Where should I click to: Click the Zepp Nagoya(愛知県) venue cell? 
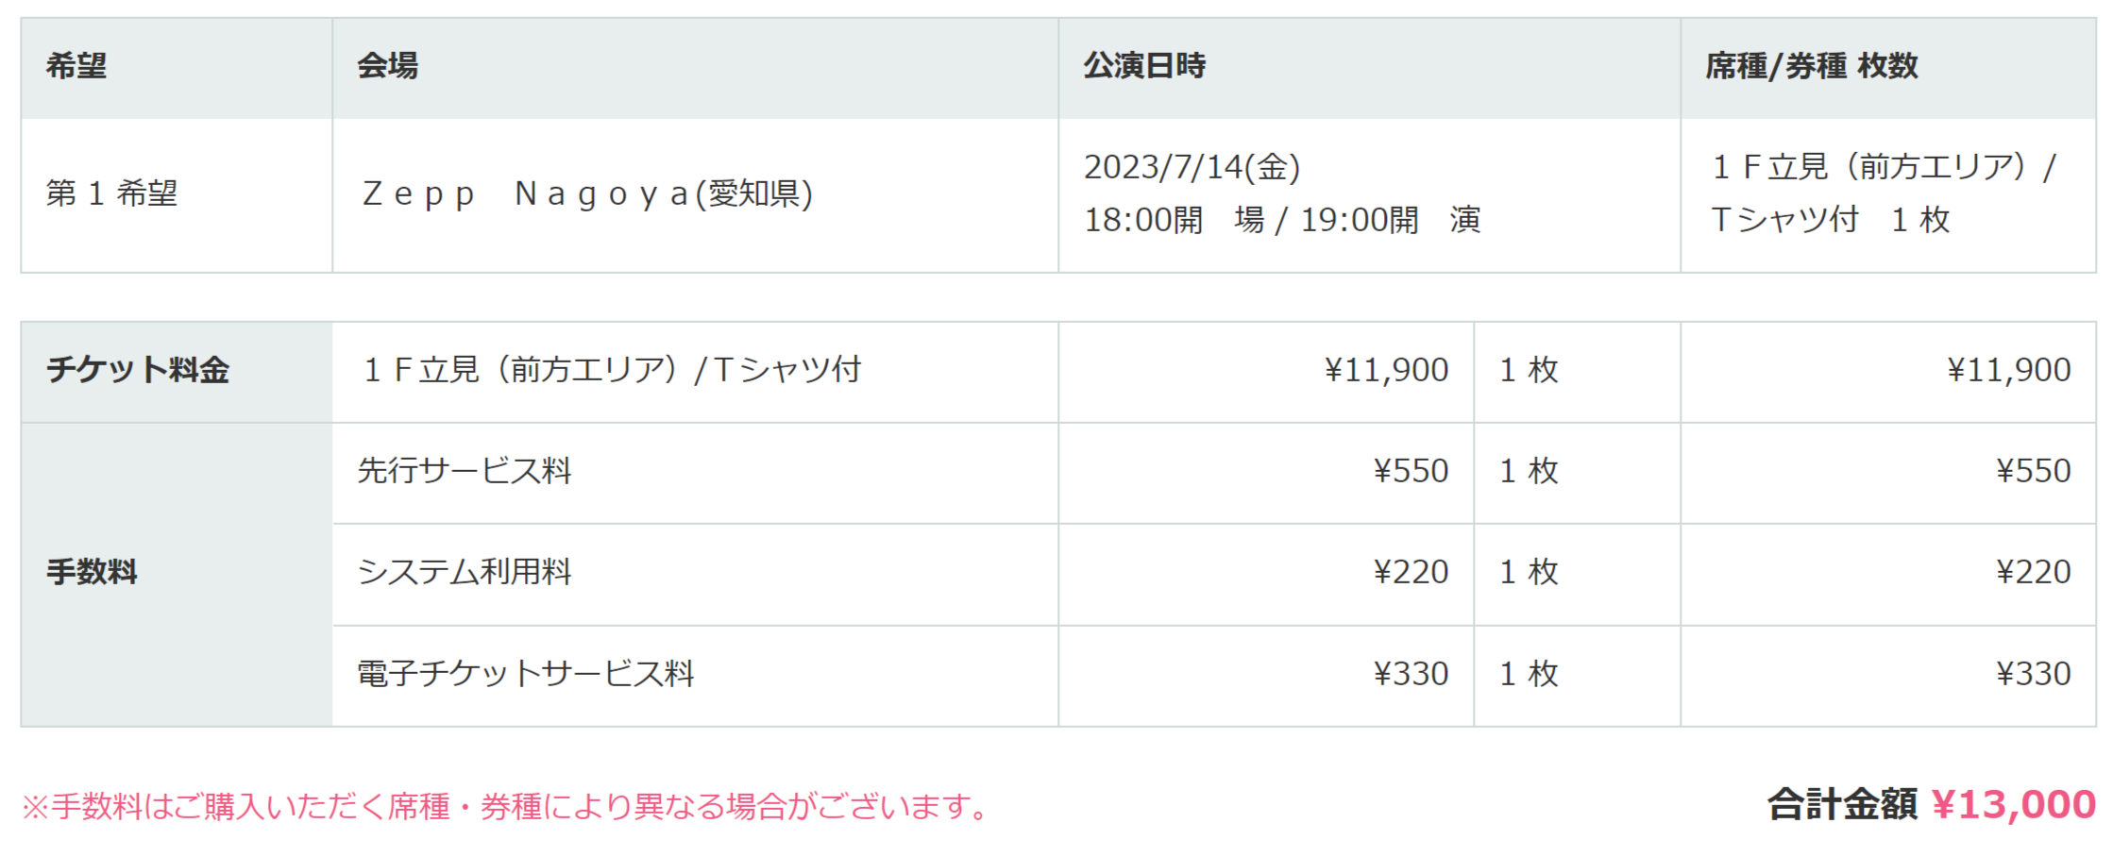pyautogui.click(x=695, y=195)
